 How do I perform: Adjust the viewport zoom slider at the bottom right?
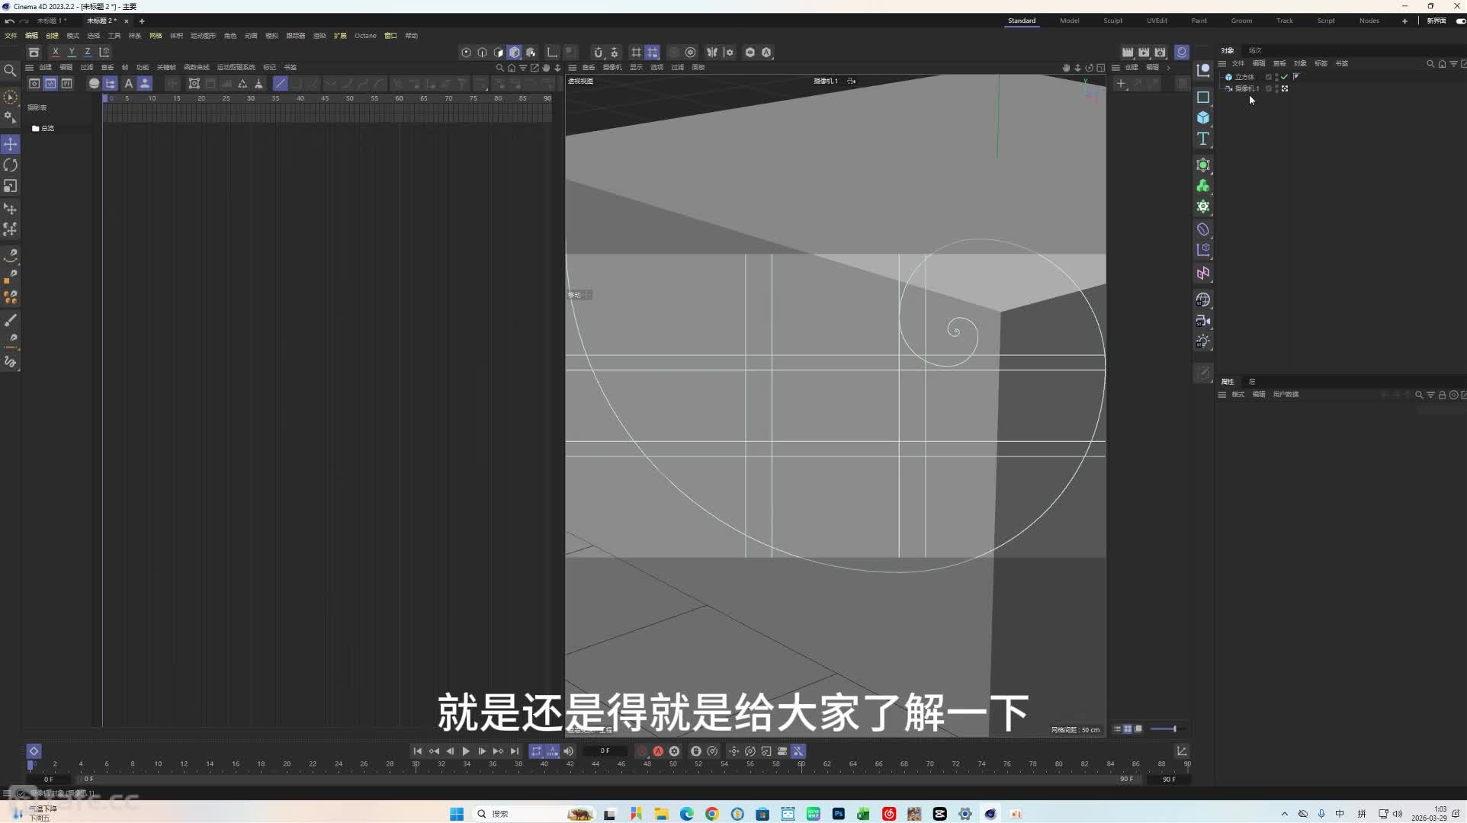(1164, 729)
